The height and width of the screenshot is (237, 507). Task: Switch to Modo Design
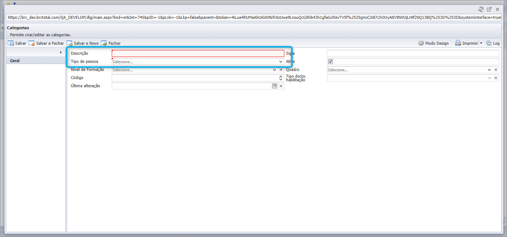pos(433,43)
